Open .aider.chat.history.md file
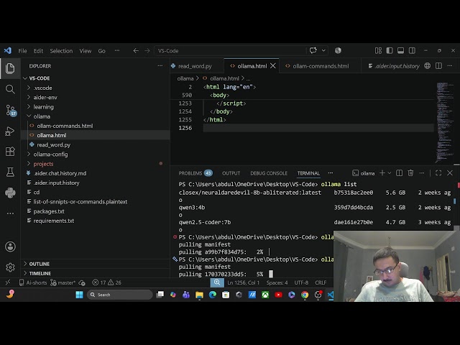Screen dimensions: 460x345 coord(60,173)
